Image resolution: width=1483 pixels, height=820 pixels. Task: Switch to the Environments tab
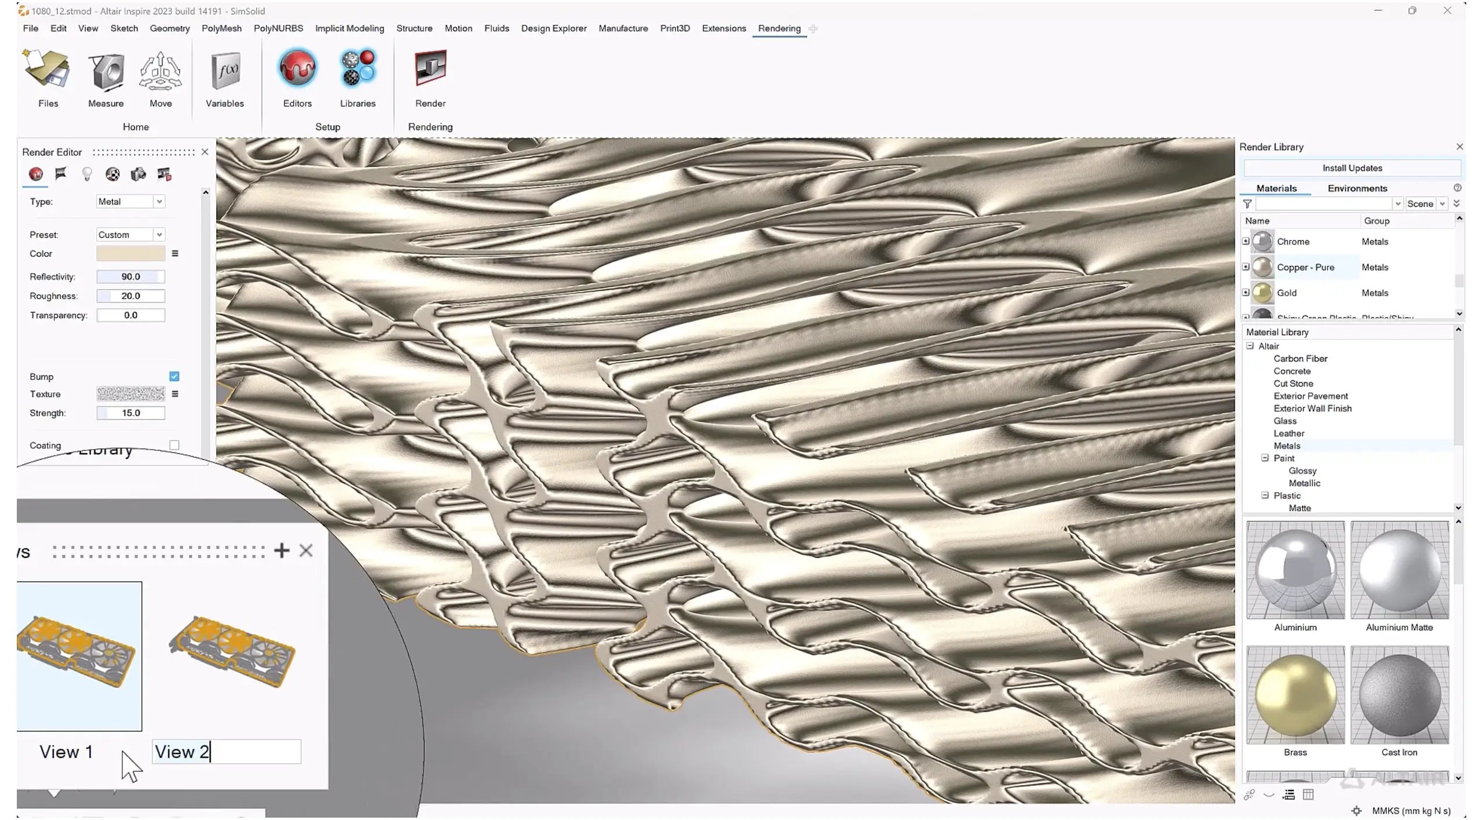pos(1357,188)
